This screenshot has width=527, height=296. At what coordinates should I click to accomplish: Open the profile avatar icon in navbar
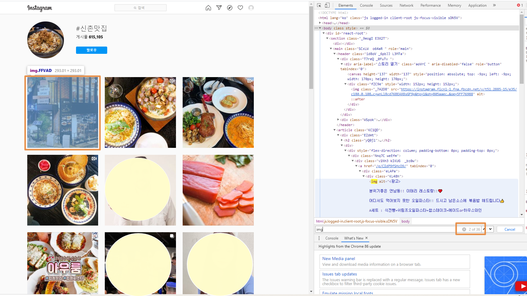coord(251,8)
